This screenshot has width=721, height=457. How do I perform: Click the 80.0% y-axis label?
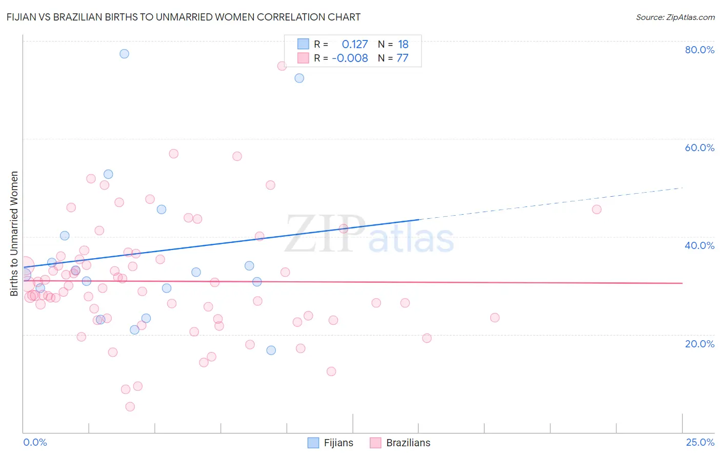tap(699, 50)
